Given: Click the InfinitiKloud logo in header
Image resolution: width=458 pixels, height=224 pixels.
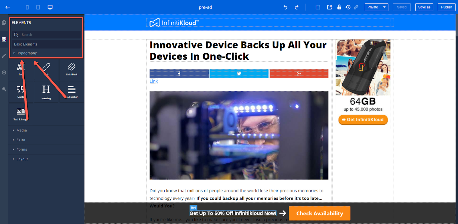Looking at the screenshot, I should [x=174, y=23].
